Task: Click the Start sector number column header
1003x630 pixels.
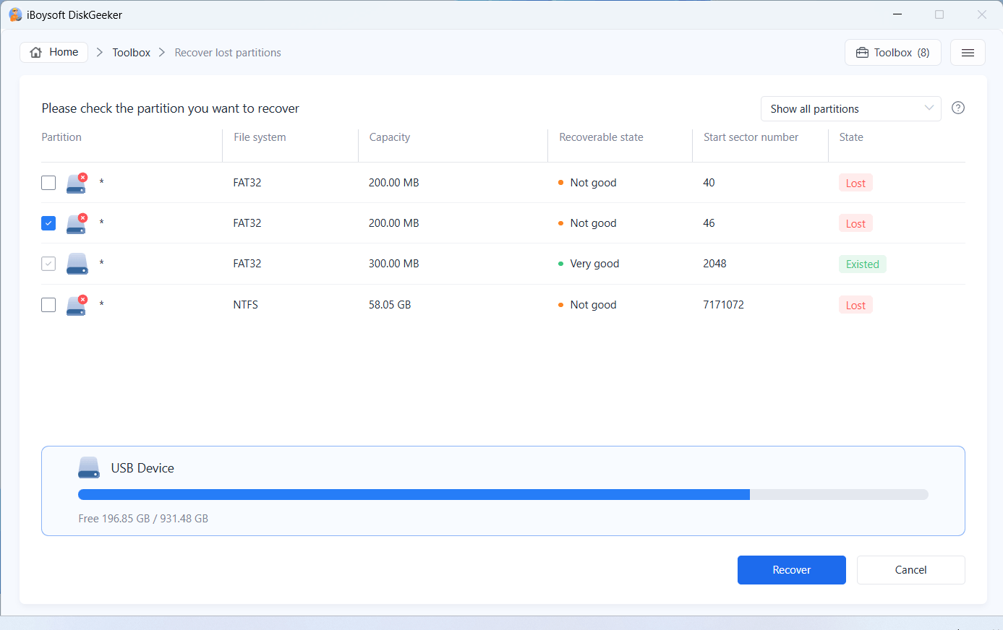Action: [x=751, y=137]
